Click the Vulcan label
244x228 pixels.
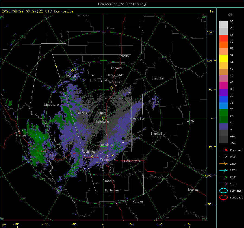coord(138,201)
